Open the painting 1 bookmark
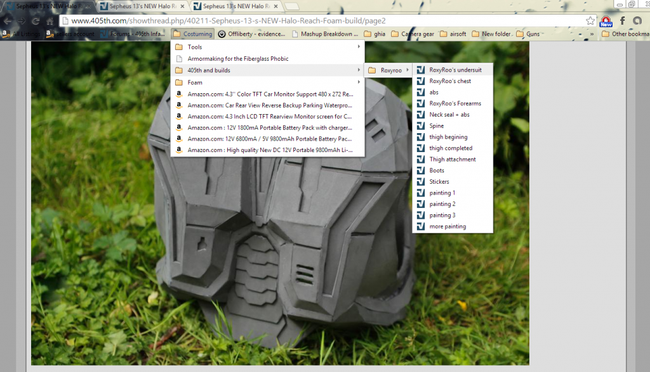Image resolution: width=650 pixels, height=372 pixels. pyautogui.click(x=453, y=193)
